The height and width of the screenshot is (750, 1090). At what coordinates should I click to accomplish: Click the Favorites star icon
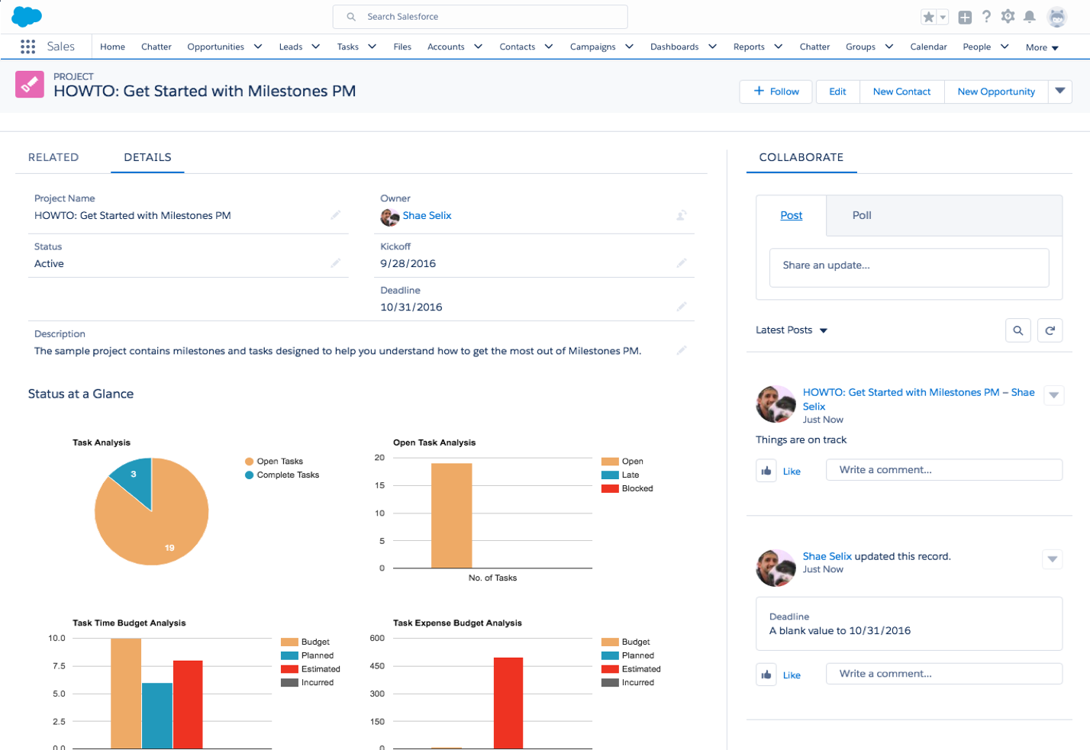[928, 17]
